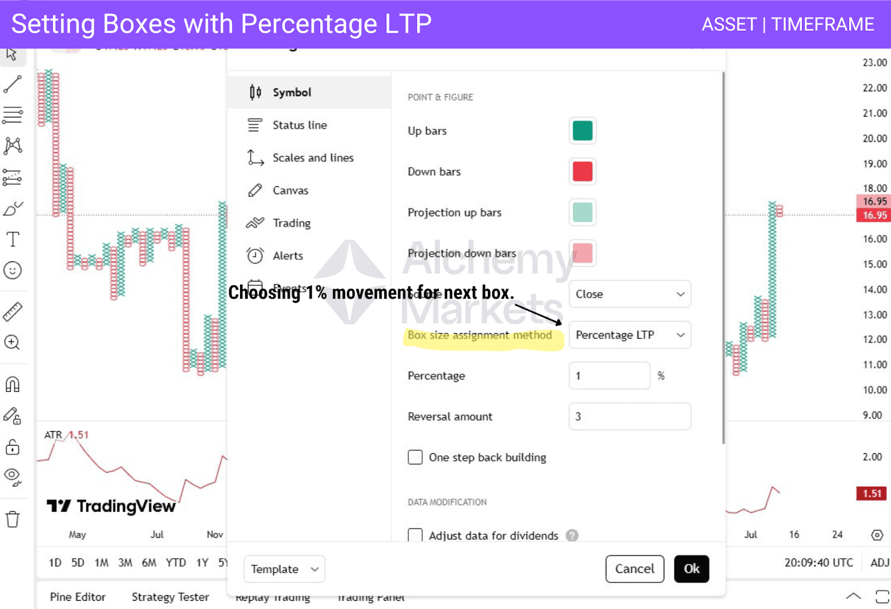Screen dimensions: 891x609
Task: Open the Close source dropdown
Action: pos(629,294)
